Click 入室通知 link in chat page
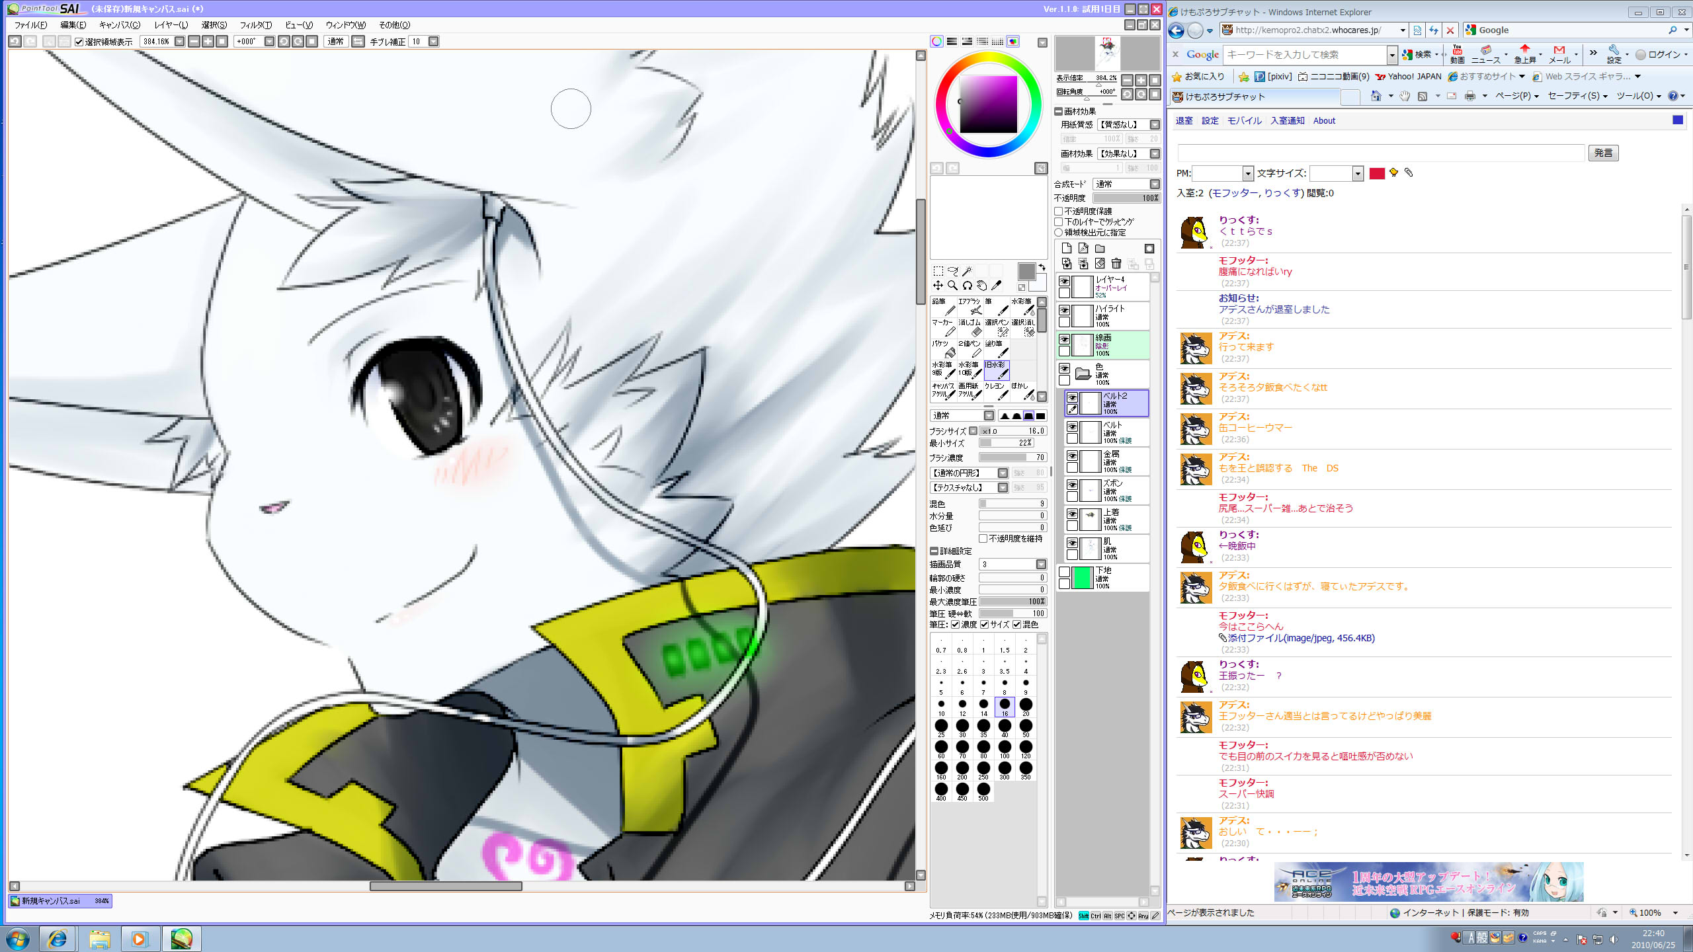The width and height of the screenshot is (1693, 952). point(1287,121)
